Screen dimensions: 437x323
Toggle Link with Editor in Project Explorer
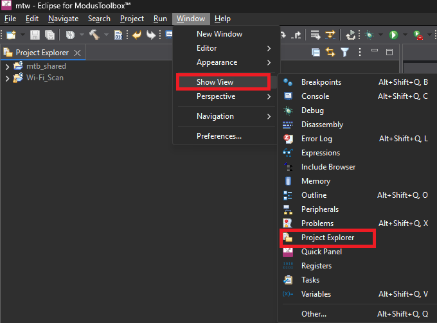click(x=330, y=52)
